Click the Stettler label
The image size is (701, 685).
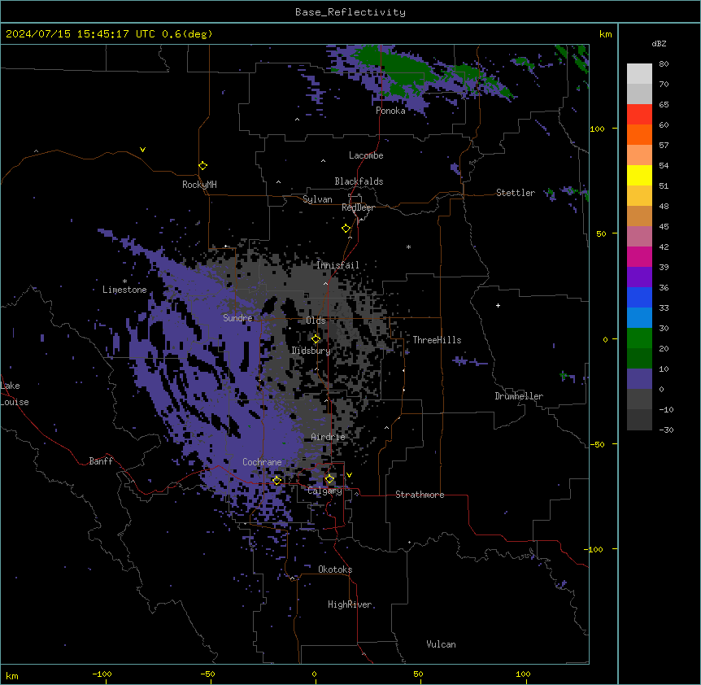pyautogui.click(x=516, y=193)
